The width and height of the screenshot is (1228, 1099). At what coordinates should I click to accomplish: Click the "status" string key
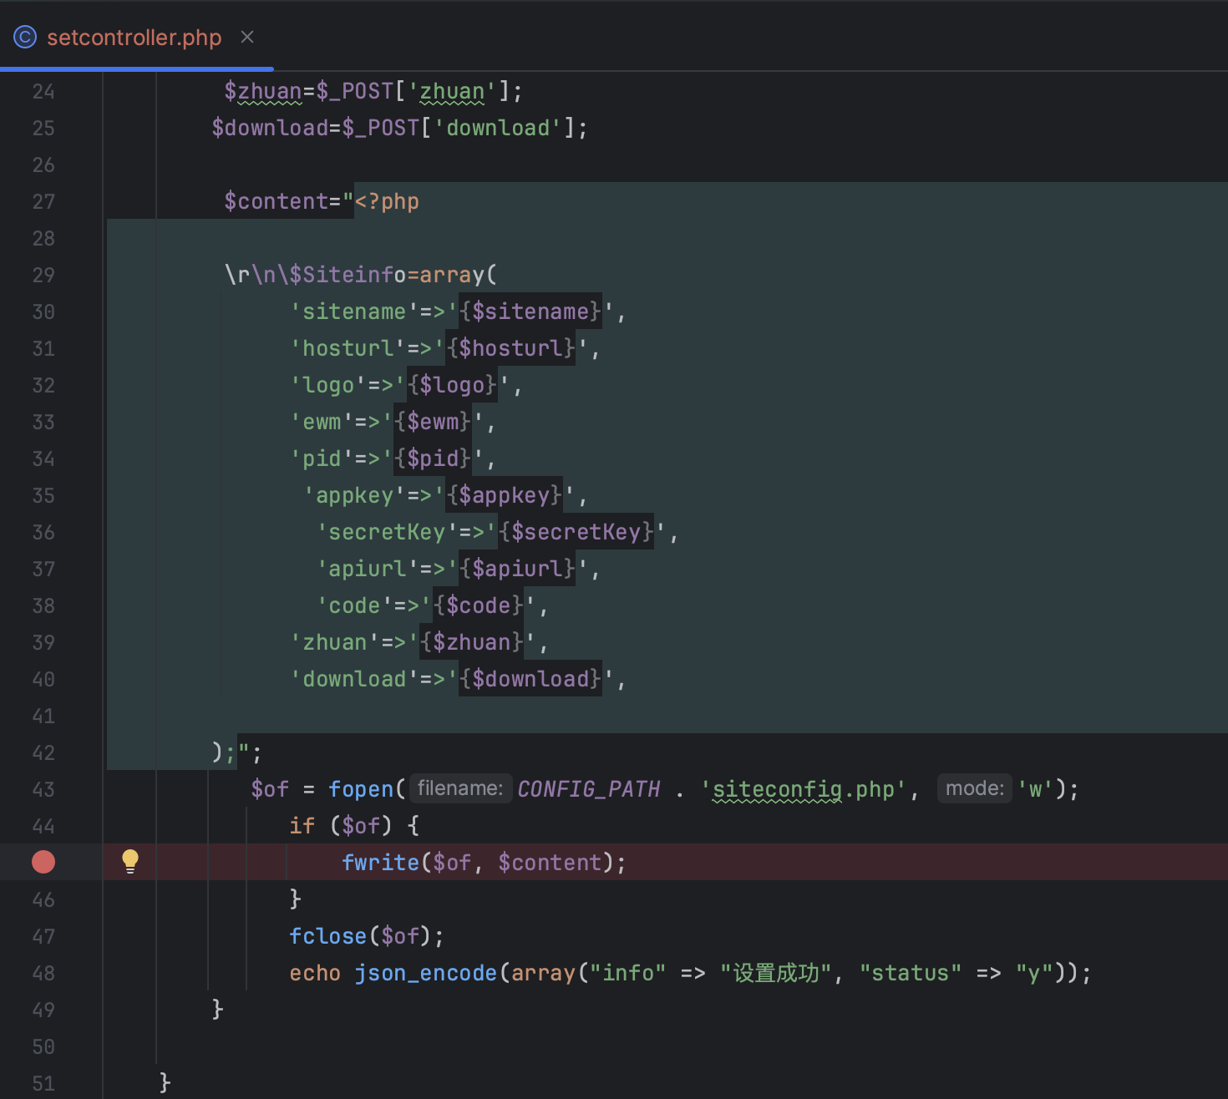point(911,973)
